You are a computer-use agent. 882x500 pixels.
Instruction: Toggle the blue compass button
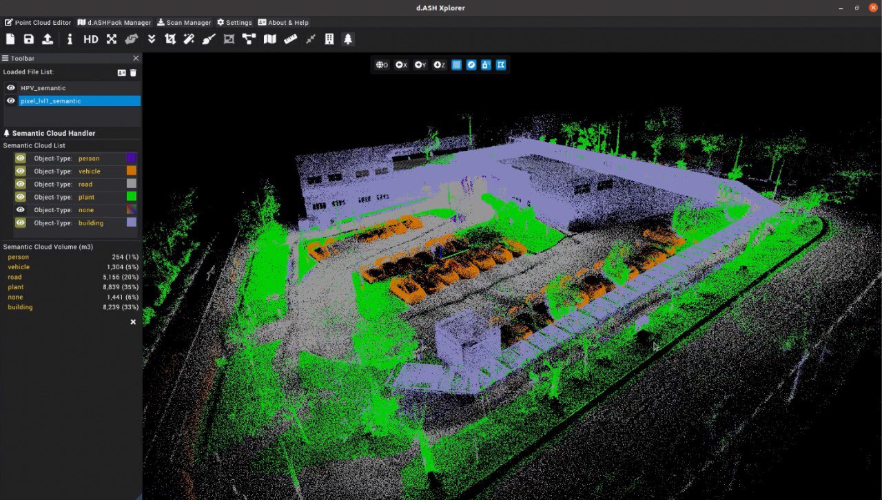[x=471, y=65]
